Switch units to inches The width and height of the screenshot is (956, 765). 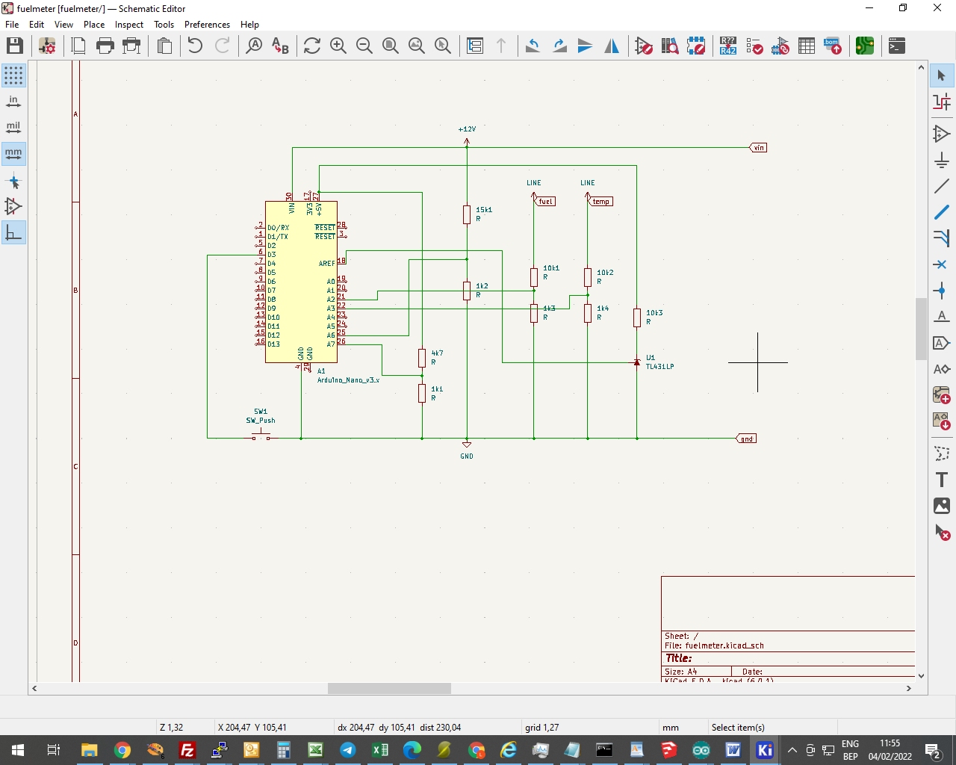(x=13, y=102)
